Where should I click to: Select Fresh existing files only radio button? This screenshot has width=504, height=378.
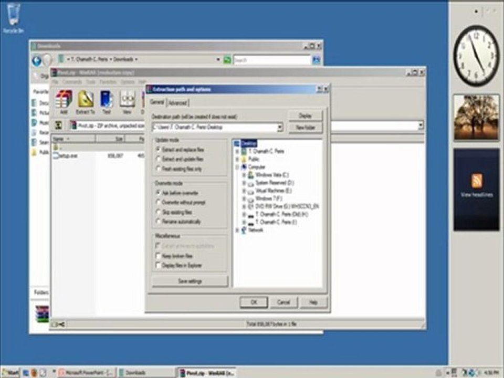click(158, 169)
